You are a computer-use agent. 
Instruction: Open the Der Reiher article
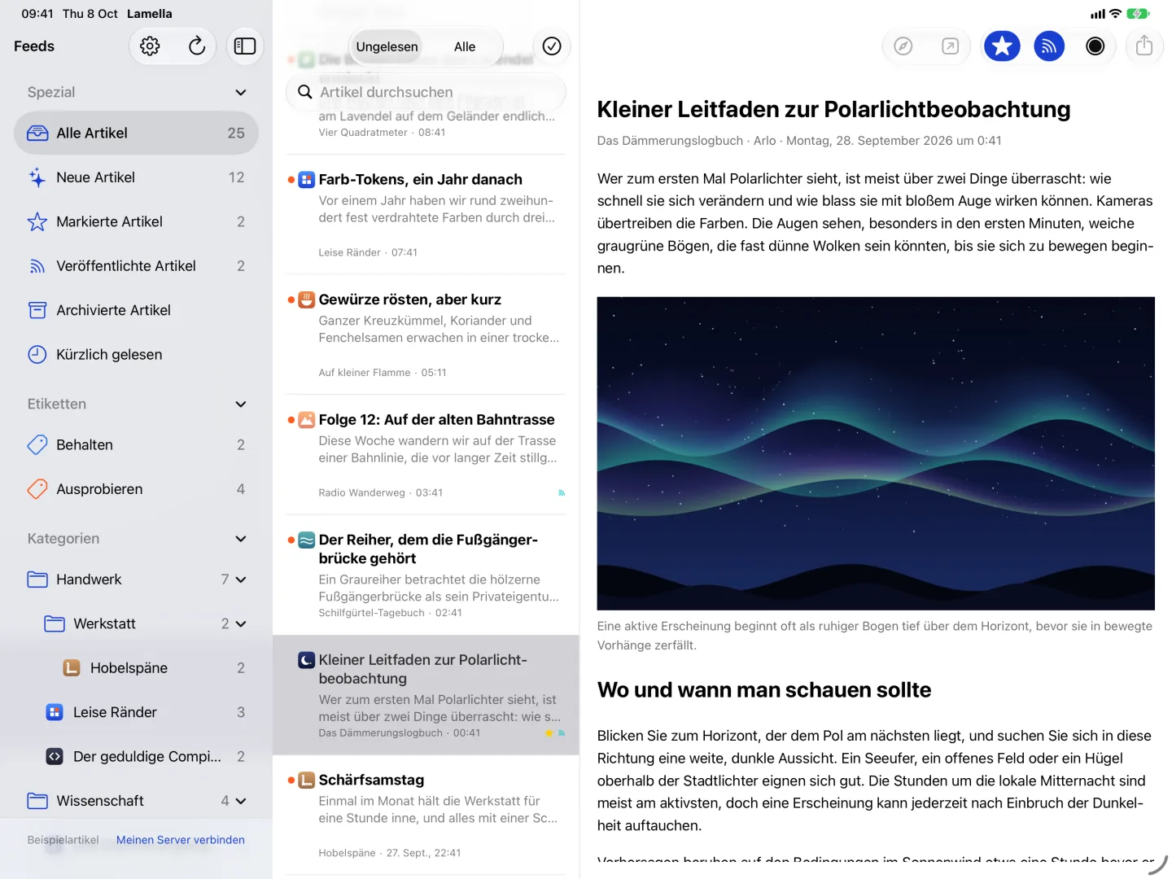coord(426,575)
